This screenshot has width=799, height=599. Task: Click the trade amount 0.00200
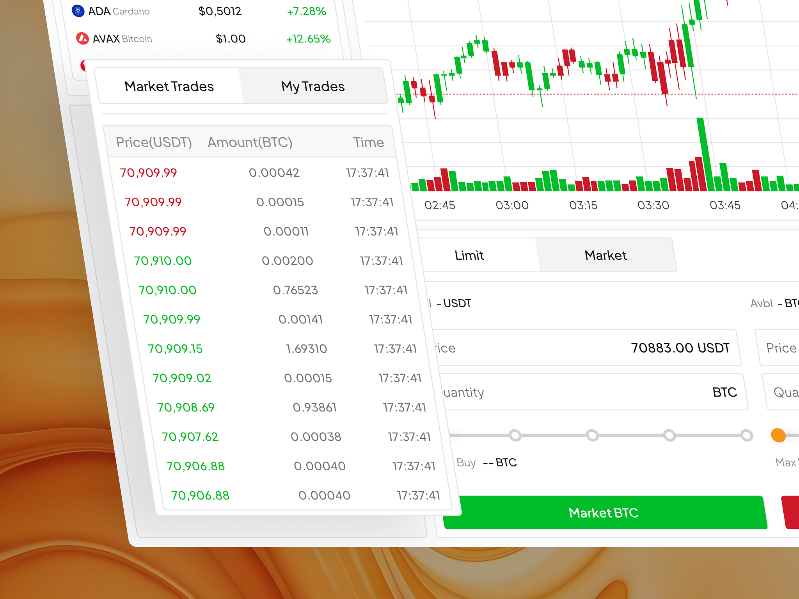tap(288, 261)
